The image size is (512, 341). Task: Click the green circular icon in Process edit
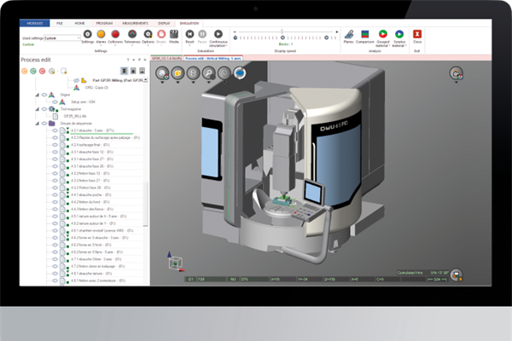click(33, 71)
